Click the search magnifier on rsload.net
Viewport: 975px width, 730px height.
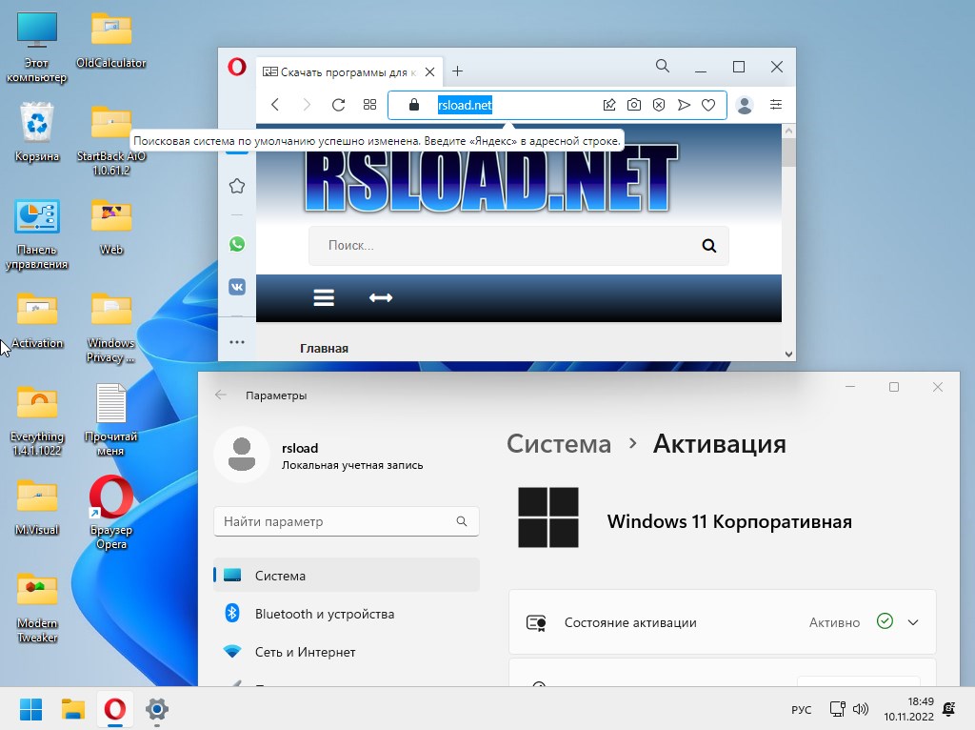pyautogui.click(x=708, y=246)
